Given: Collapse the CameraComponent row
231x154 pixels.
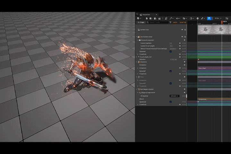Looking at the screenshot, I should coord(138,40).
